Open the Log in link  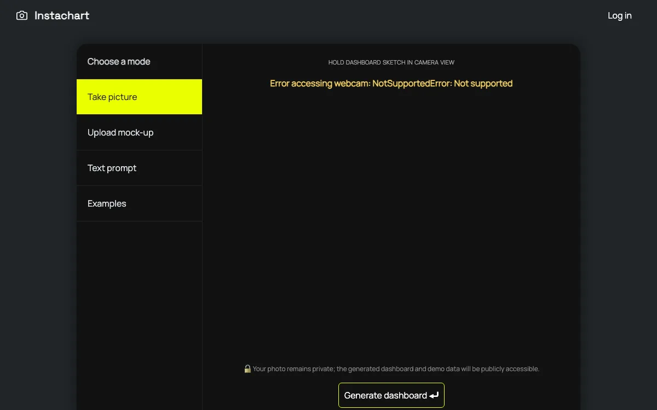(620, 15)
